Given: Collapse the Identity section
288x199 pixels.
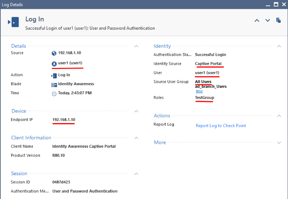Looking at the screenshot, I should (x=279, y=46).
